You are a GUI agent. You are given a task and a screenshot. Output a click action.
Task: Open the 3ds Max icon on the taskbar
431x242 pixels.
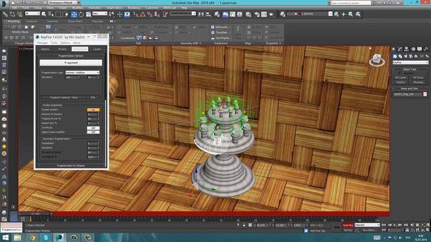(x=60, y=237)
